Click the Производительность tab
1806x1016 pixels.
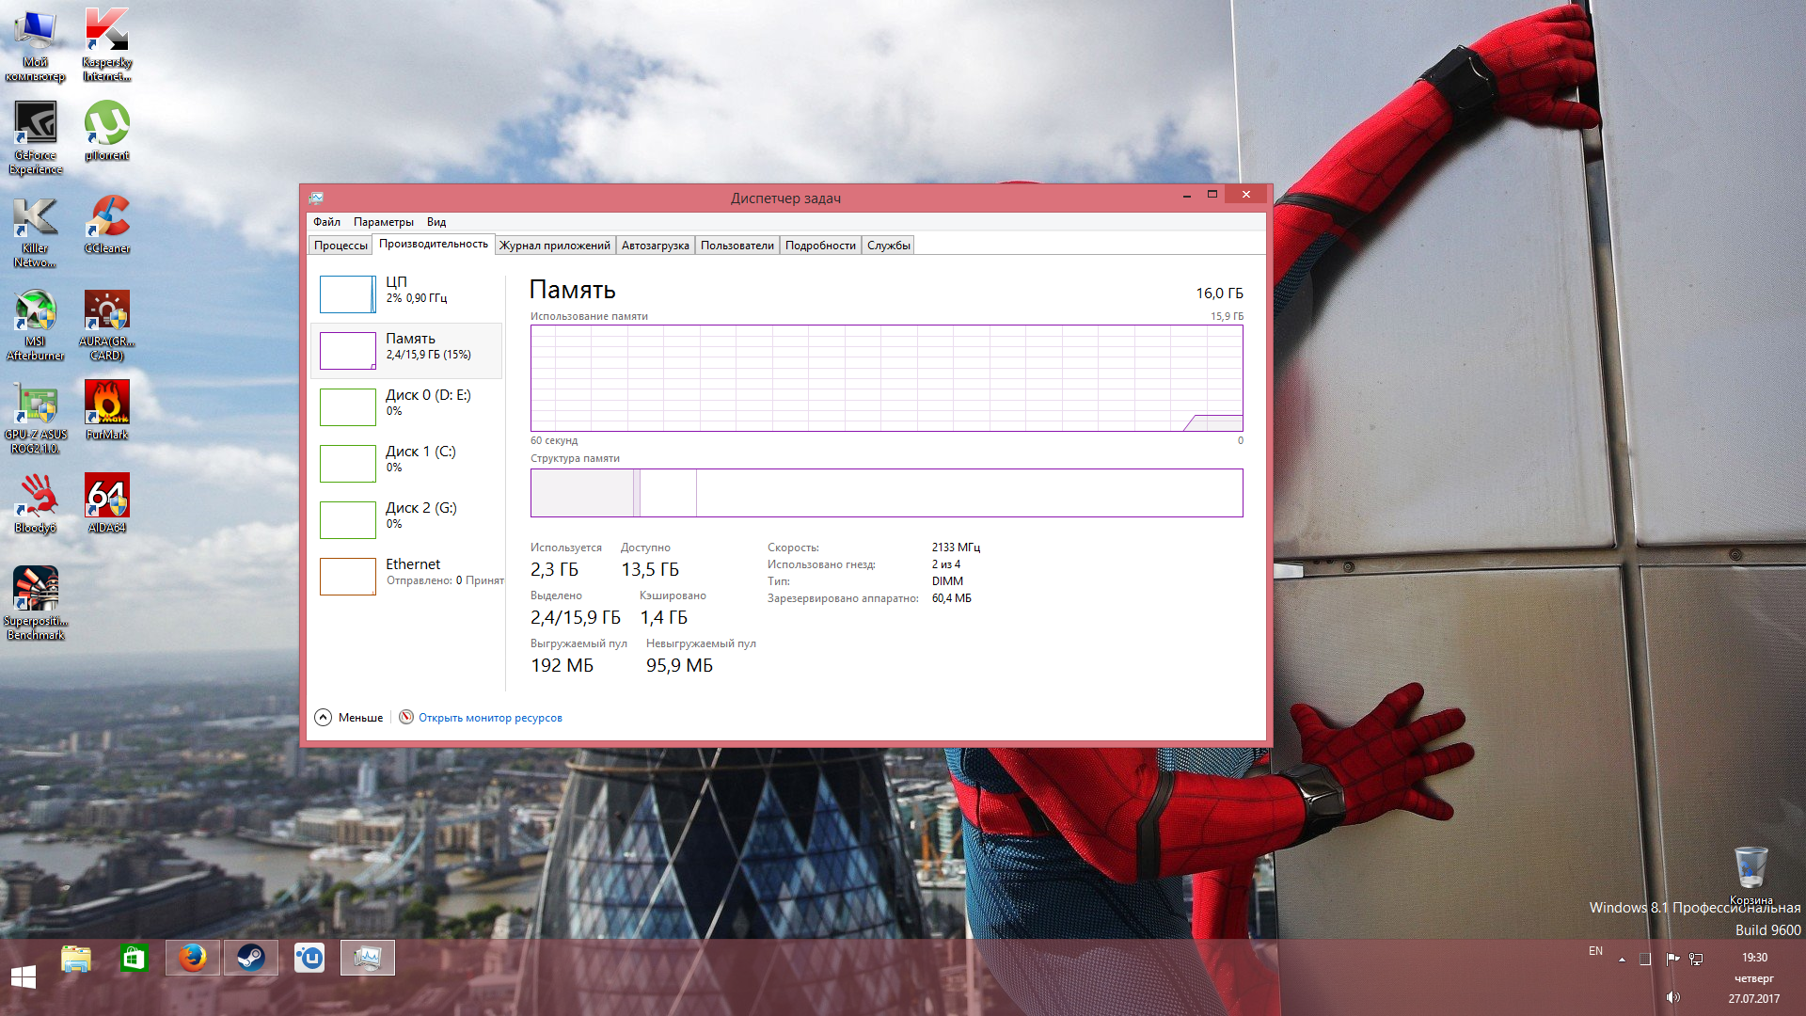click(434, 244)
